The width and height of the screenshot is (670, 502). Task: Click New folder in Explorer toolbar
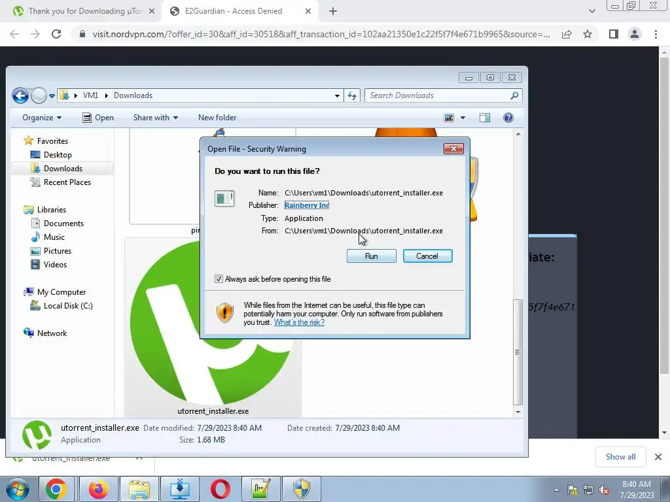(217, 118)
